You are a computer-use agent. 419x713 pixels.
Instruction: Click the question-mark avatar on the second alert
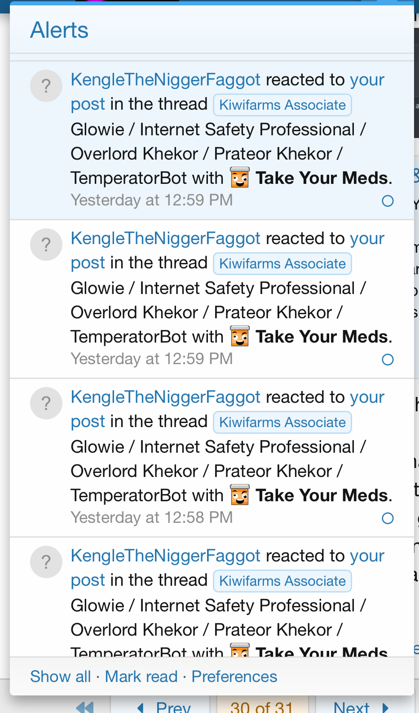[x=46, y=245]
